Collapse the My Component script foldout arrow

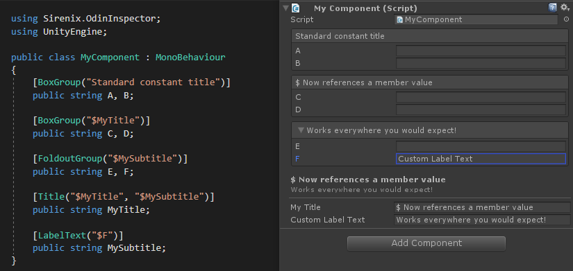point(285,8)
